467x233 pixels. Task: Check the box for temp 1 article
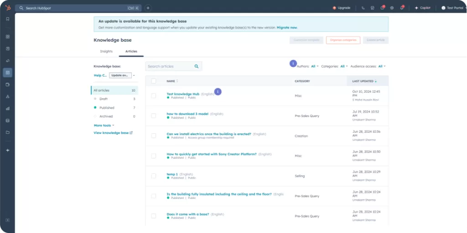click(154, 176)
